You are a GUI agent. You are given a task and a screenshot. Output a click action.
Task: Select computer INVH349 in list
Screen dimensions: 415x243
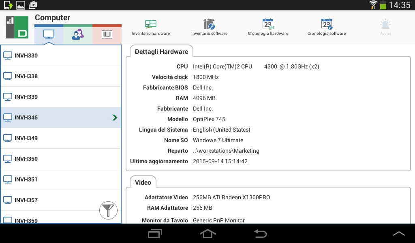(61, 138)
